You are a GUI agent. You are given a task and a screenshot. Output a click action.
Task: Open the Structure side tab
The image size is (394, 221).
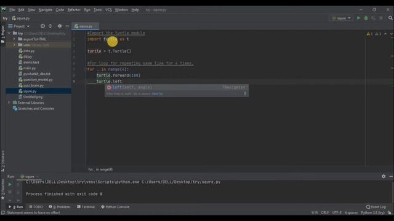2,161
